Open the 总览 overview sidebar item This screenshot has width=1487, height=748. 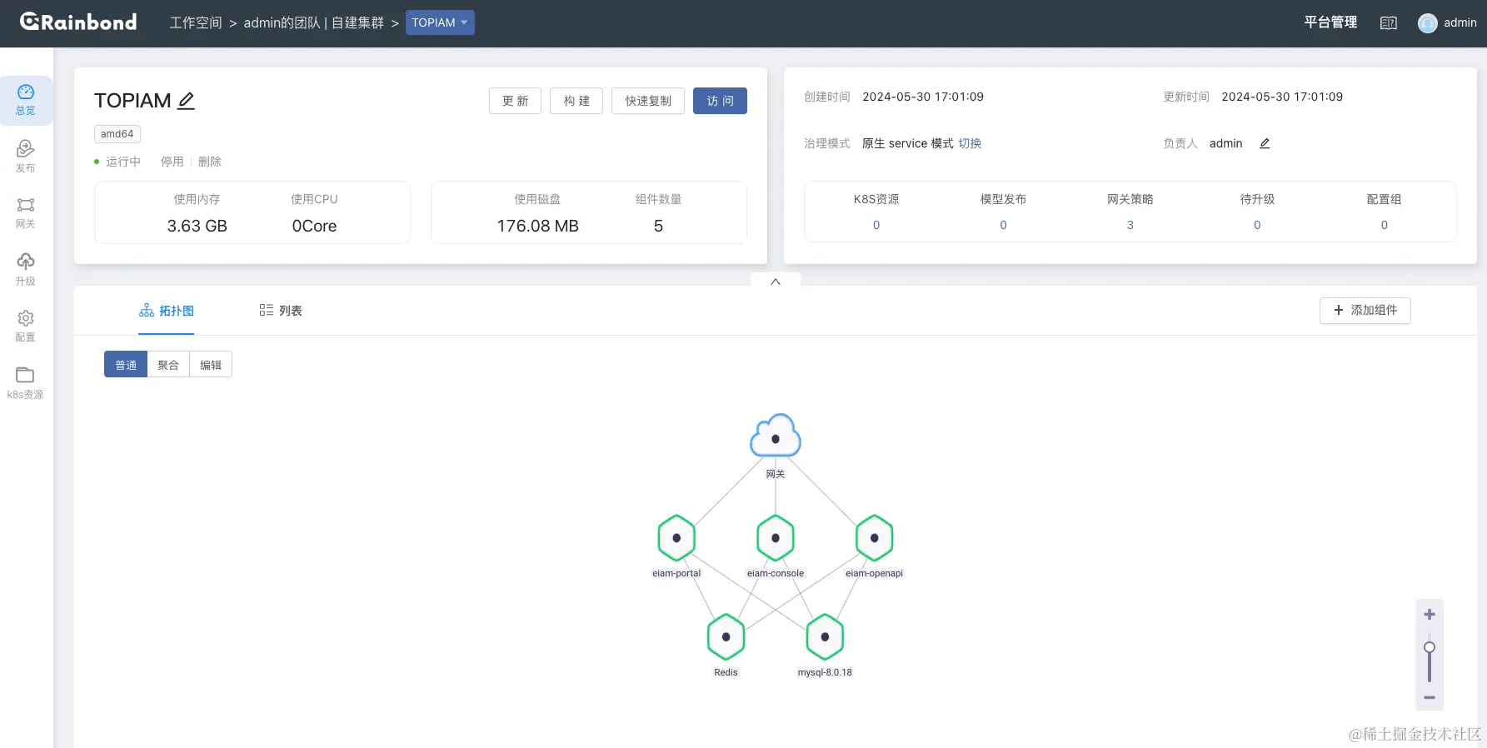click(x=26, y=100)
